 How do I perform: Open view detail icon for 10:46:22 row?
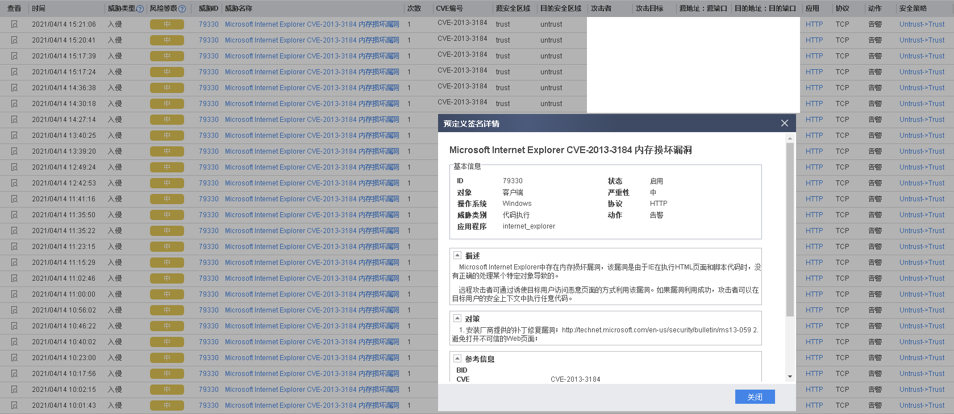coord(14,326)
